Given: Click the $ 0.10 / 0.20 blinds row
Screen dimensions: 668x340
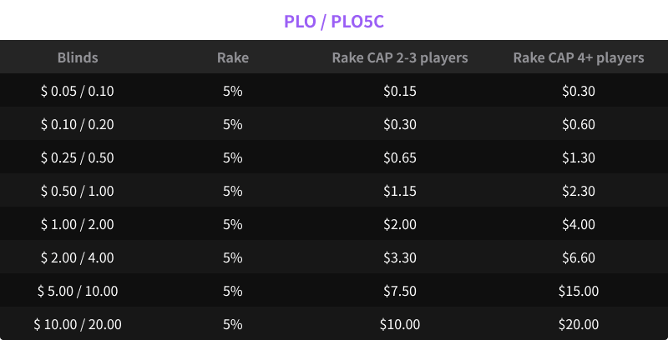Looking at the screenshot, I should pos(78,124).
